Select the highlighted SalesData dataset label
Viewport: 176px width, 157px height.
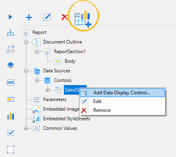coord(72,90)
